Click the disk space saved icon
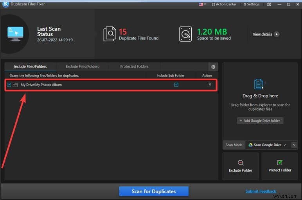 [185, 34]
